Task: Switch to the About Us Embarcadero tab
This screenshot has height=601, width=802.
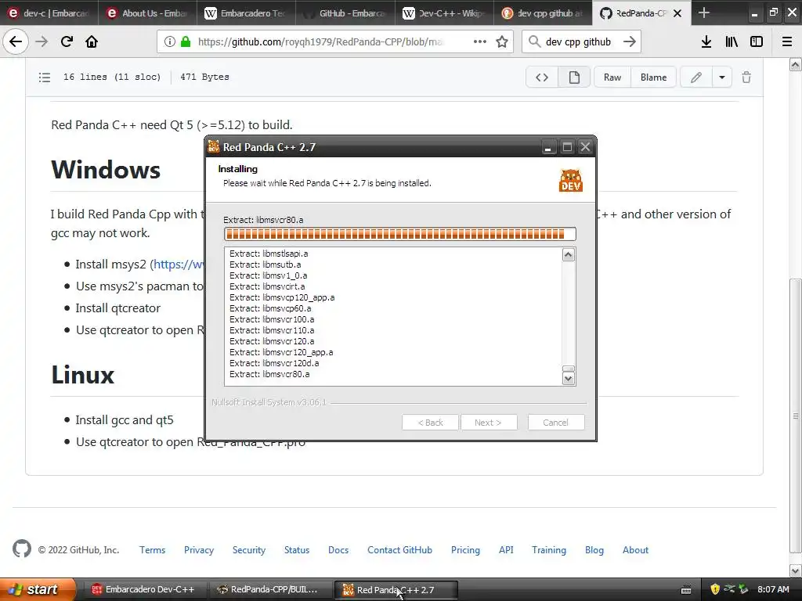Action: click(x=147, y=13)
